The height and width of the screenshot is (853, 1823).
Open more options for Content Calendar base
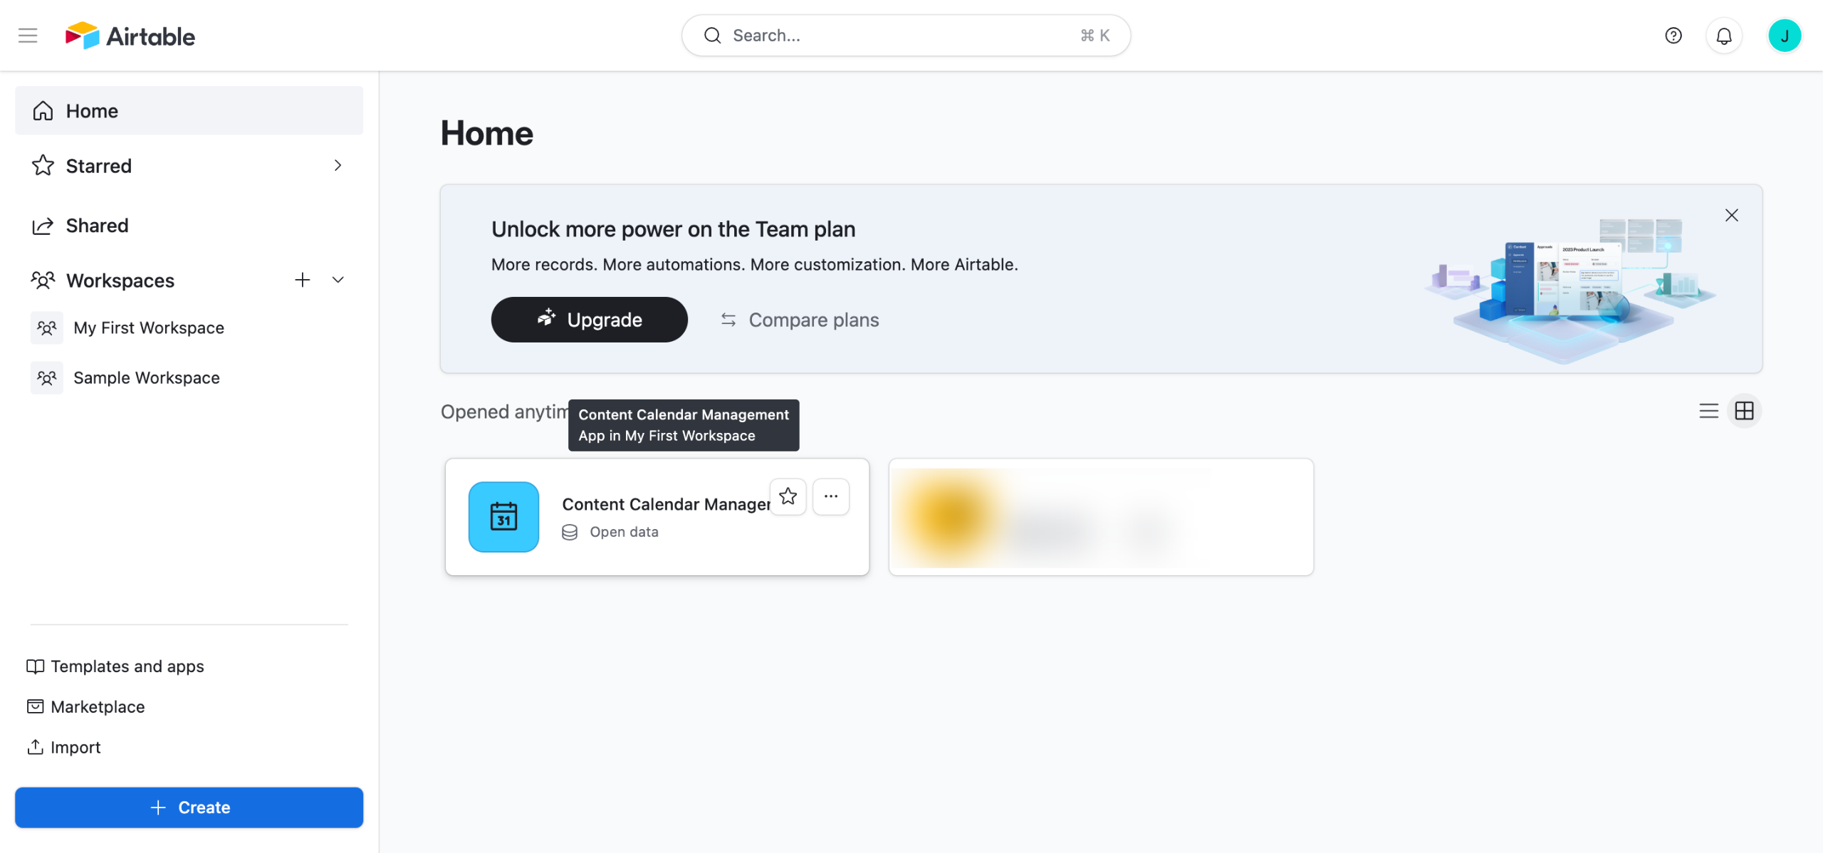click(x=831, y=496)
